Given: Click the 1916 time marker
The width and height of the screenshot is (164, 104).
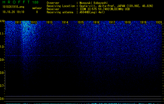Looking at the screenshot, I should [96, 22].
